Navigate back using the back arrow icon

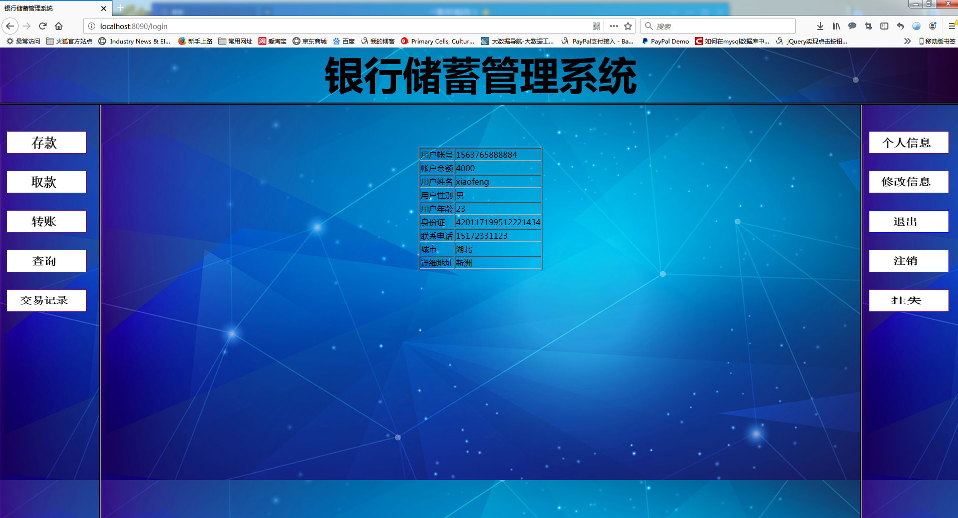10,26
